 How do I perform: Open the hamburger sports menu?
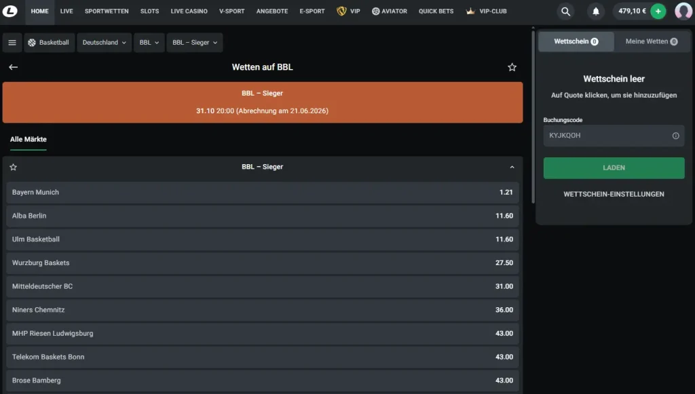(x=12, y=43)
